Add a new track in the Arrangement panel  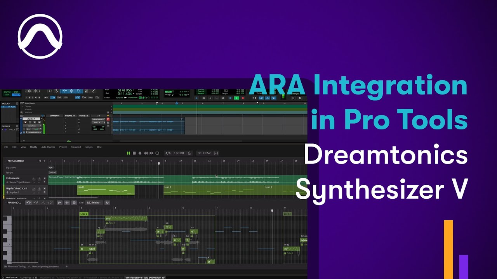click(44, 161)
